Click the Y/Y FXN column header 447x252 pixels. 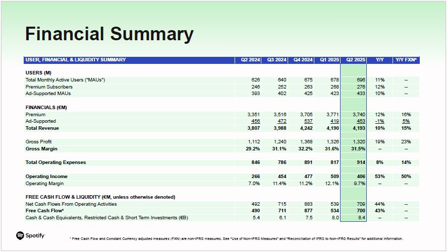406,60
